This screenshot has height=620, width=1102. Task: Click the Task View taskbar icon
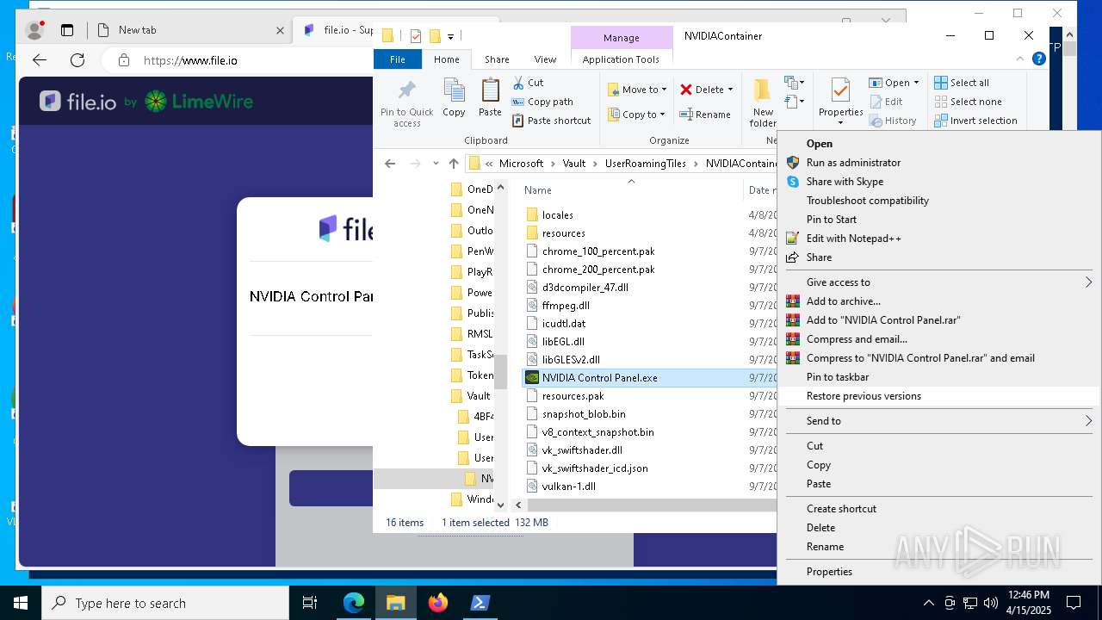click(310, 603)
